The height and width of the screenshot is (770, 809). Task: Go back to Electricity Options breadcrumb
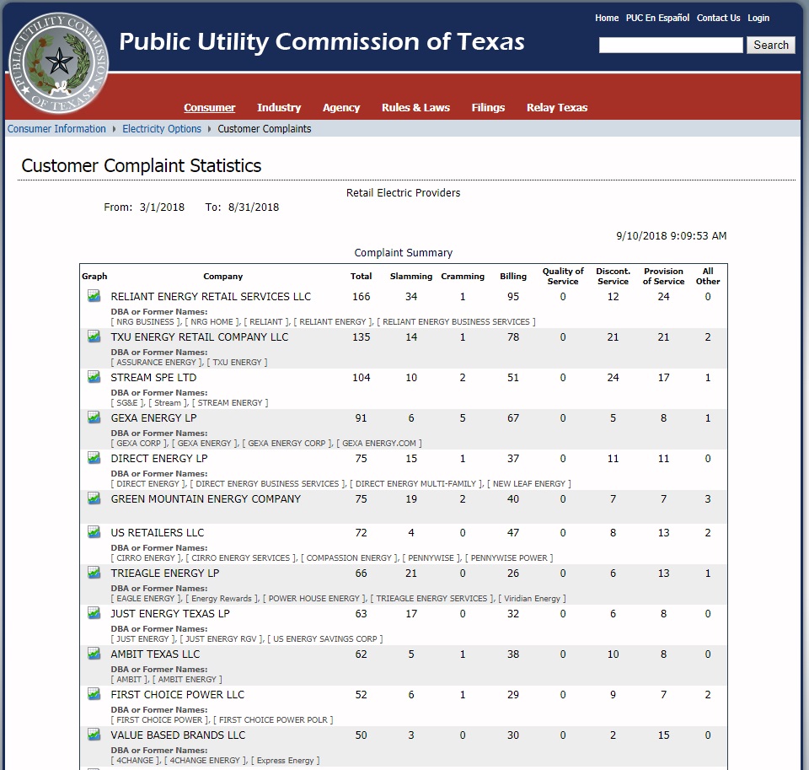click(x=161, y=128)
